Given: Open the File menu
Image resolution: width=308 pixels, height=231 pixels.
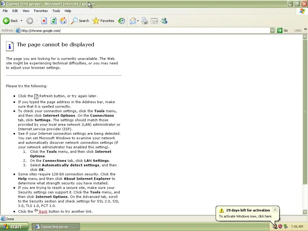Looking at the screenshot, I should click(5, 11).
